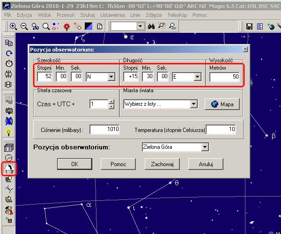Open the Teleskop menu
The width and height of the screenshot is (281, 234).
pyautogui.click(x=176, y=15)
